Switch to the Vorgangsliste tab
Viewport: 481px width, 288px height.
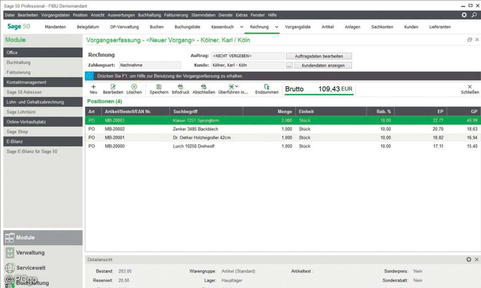tap(298, 27)
